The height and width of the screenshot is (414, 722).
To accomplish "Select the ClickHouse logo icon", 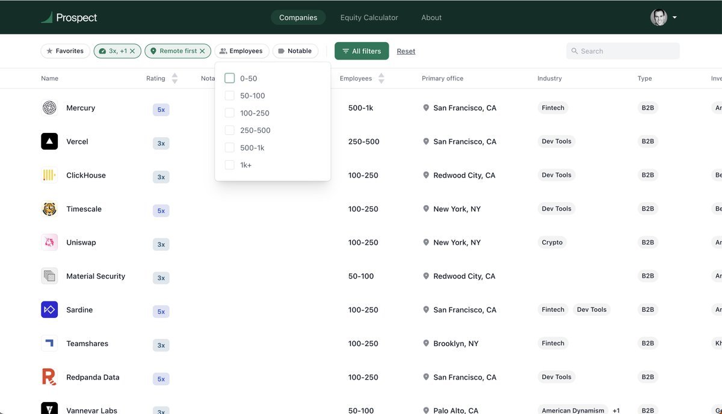I will click(x=49, y=175).
